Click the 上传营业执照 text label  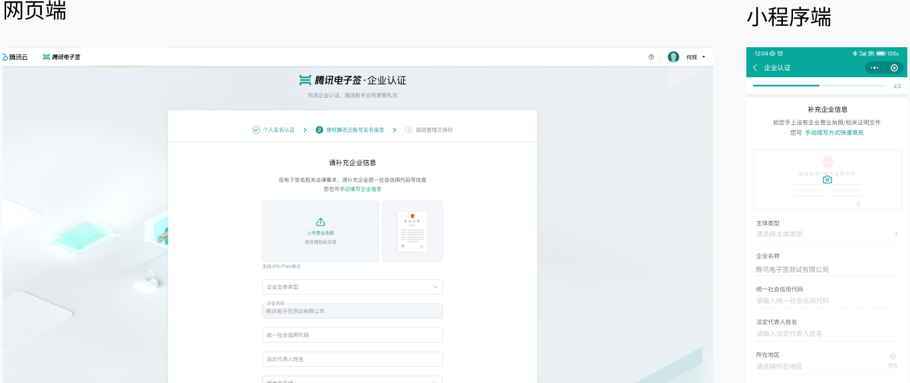tap(321, 233)
